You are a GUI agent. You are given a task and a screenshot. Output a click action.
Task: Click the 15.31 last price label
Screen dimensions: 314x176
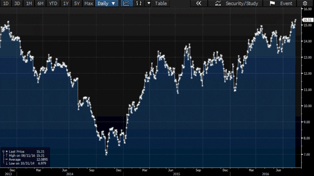coord(307,20)
